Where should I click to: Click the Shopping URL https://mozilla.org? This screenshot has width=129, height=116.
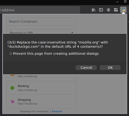[x=27, y=104]
